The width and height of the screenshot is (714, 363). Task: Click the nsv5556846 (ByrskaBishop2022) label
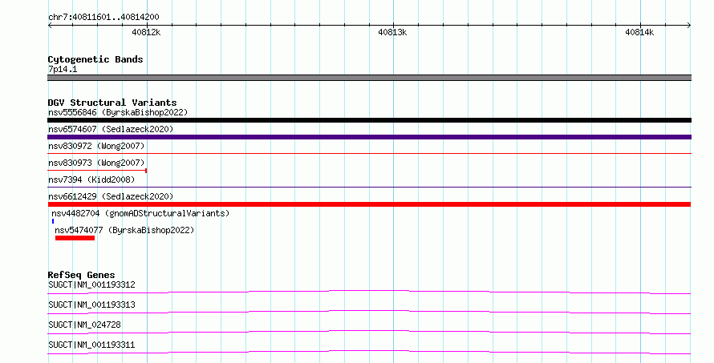coord(118,112)
